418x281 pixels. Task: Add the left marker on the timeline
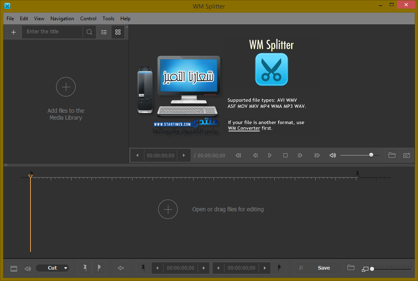85,268
